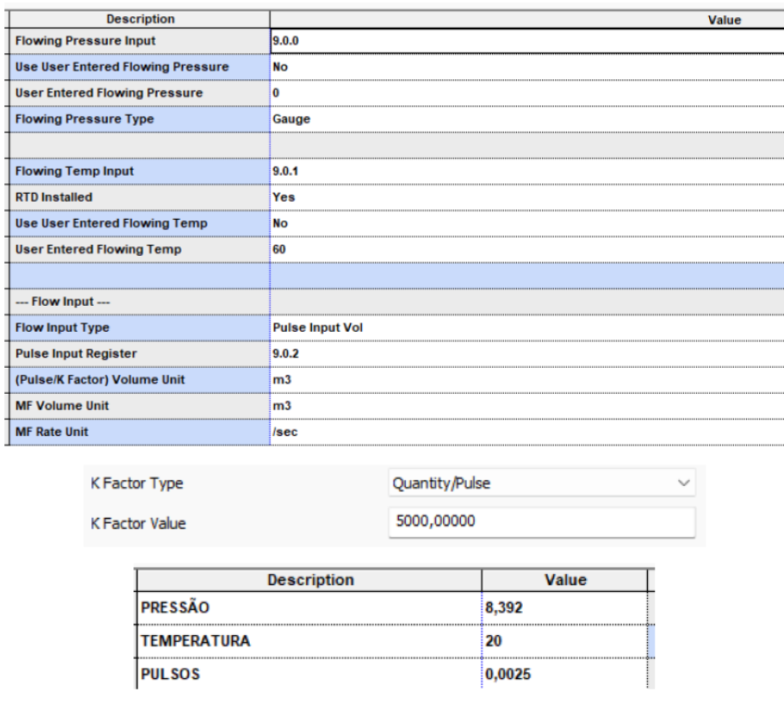Click the 'Flowing Temp Input' label
This screenshot has width=784, height=704.
pyautogui.click(x=74, y=171)
